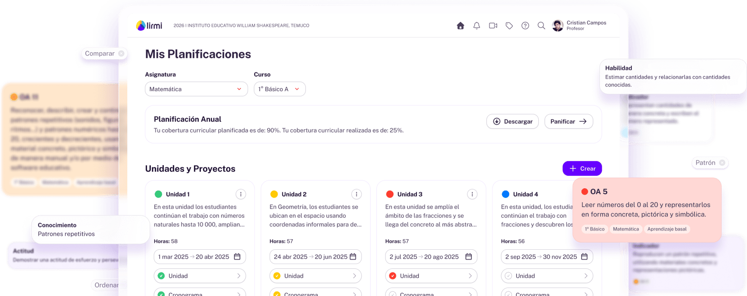Viewport: 747px width, 296px height.
Task: Click Unidad 2 yellow color dot
Action: (x=274, y=194)
